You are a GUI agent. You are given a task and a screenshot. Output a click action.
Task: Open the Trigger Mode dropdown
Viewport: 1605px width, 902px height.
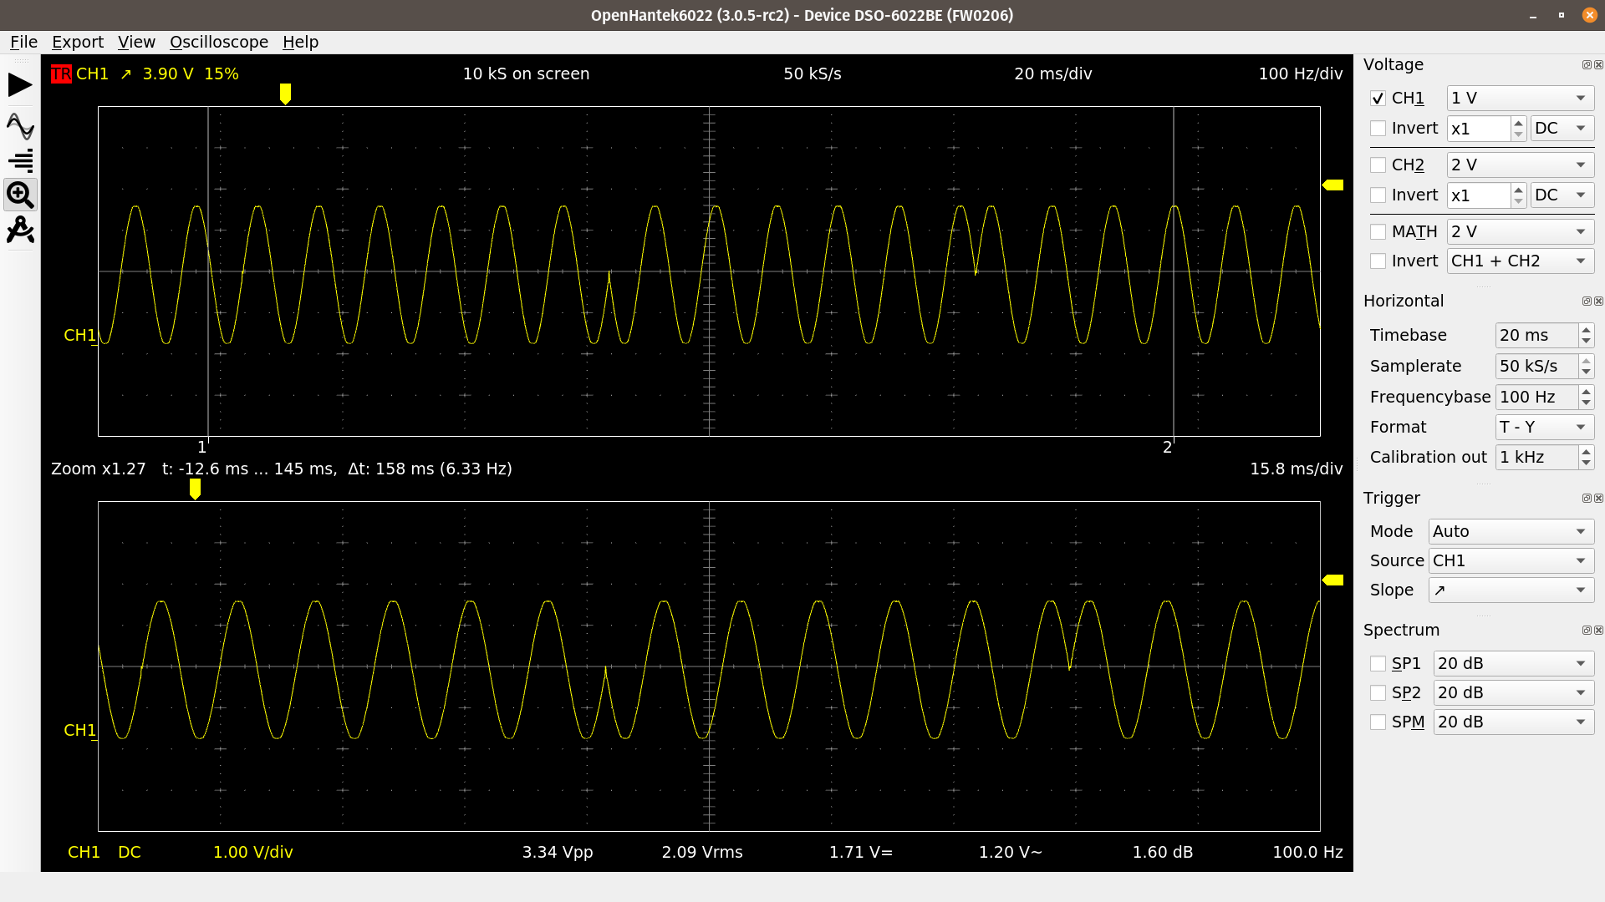(x=1511, y=531)
